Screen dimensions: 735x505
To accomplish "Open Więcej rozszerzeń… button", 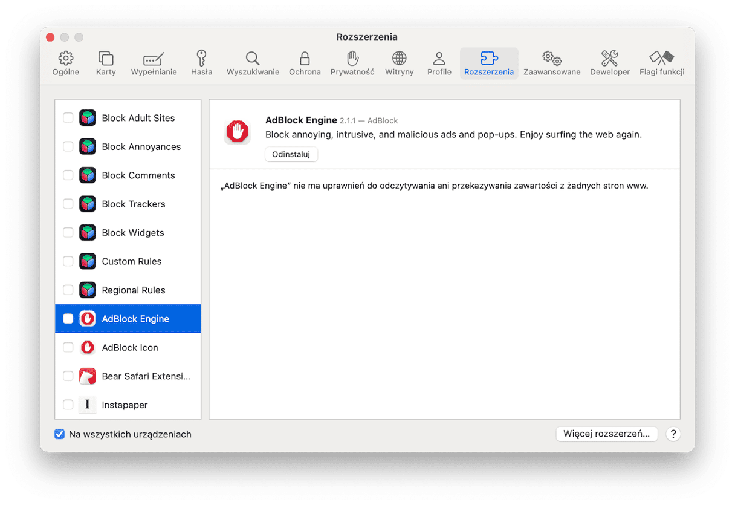I will click(x=607, y=434).
